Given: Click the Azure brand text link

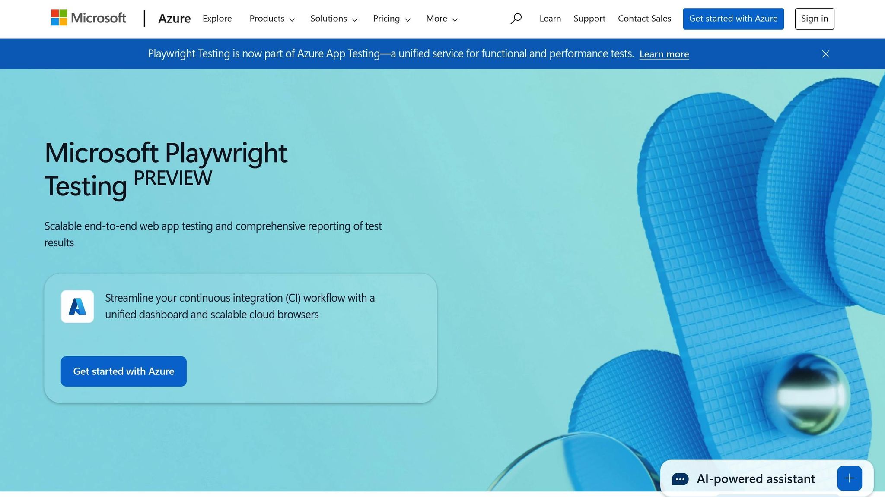Looking at the screenshot, I should 174,19.
